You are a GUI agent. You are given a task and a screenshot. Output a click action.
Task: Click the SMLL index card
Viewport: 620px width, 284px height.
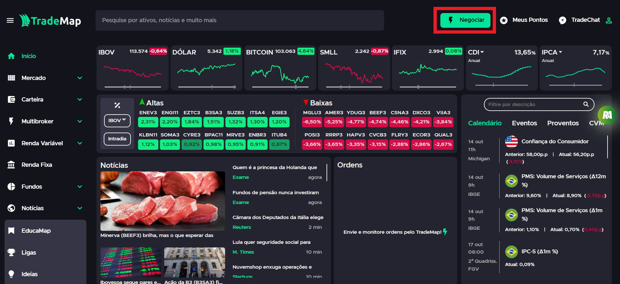click(x=354, y=68)
